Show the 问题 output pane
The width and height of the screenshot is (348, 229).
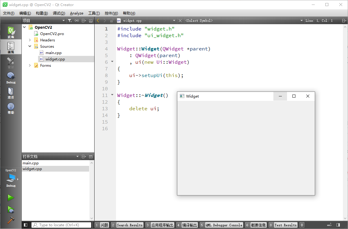point(102,225)
